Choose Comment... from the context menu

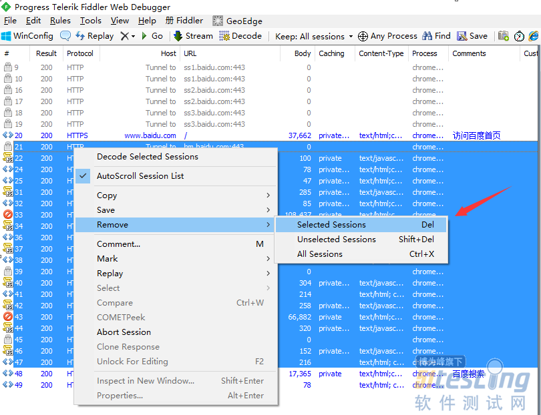176,244
